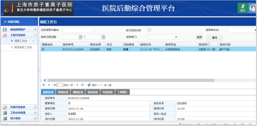Sort by 报修部门 column header
257x126 pixels.
[208, 44]
